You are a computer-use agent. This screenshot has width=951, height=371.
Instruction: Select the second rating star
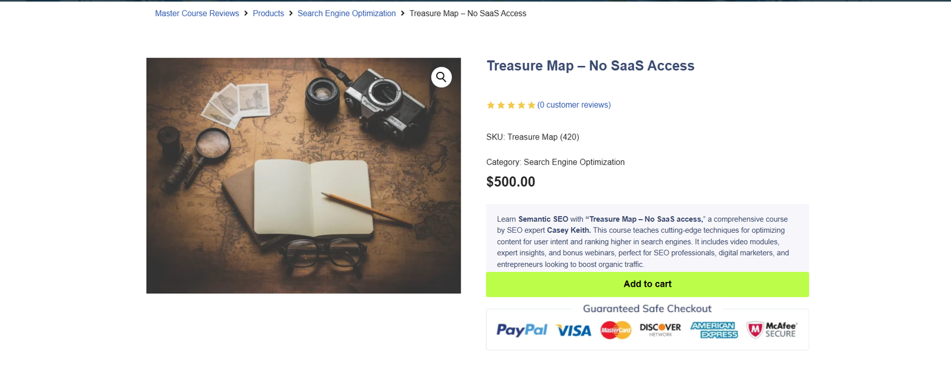pos(500,104)
